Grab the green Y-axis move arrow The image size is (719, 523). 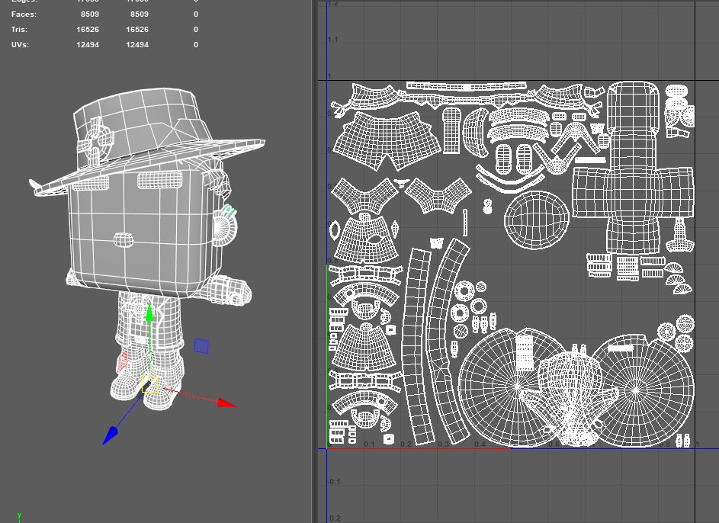(x=149, y=314)
